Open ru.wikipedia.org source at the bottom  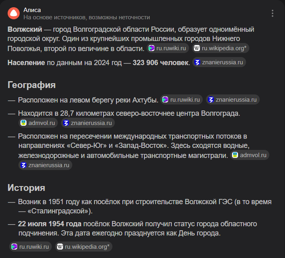(x=84, y=247)
